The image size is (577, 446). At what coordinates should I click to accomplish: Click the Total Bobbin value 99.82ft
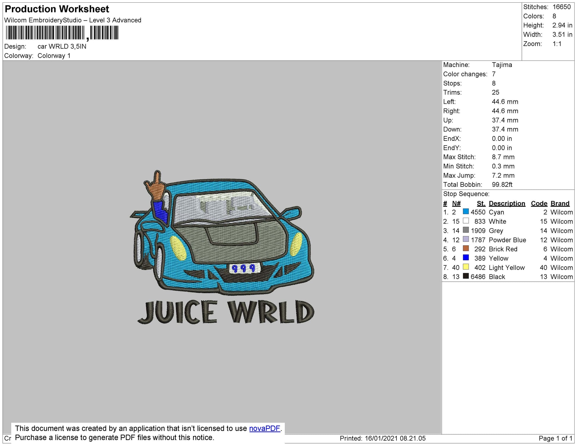[503, 184]
